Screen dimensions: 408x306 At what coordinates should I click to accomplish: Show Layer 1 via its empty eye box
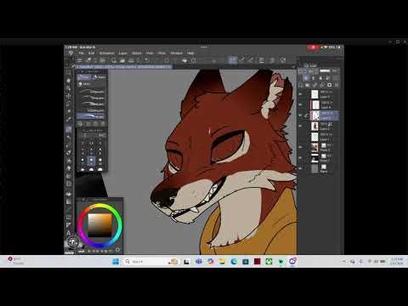pos(301,137)
